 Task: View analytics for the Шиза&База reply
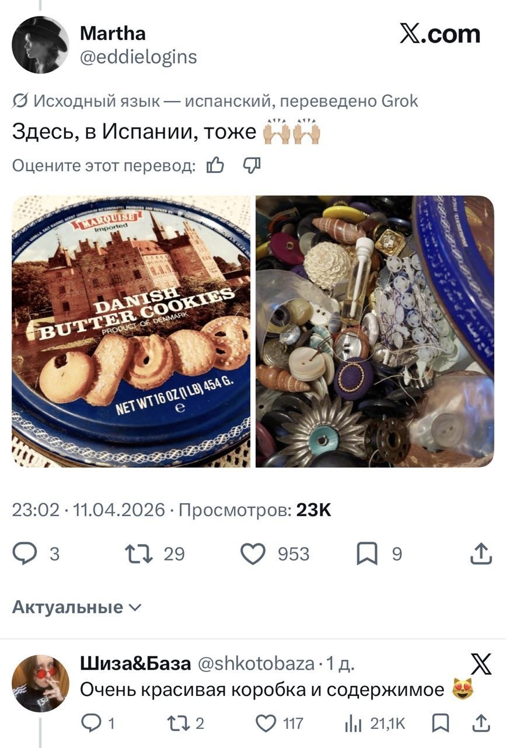[x=354, y=723]
